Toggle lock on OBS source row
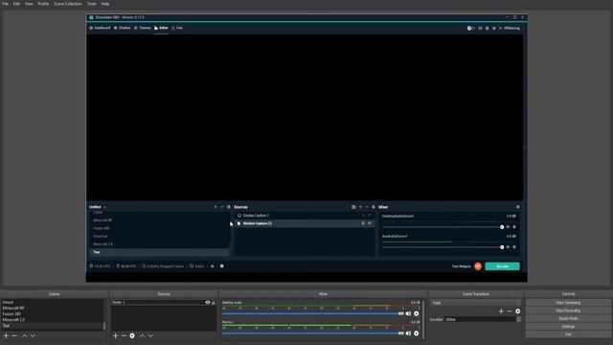The height and width of the screenshot is (345, 613). [x=214, y=303]
